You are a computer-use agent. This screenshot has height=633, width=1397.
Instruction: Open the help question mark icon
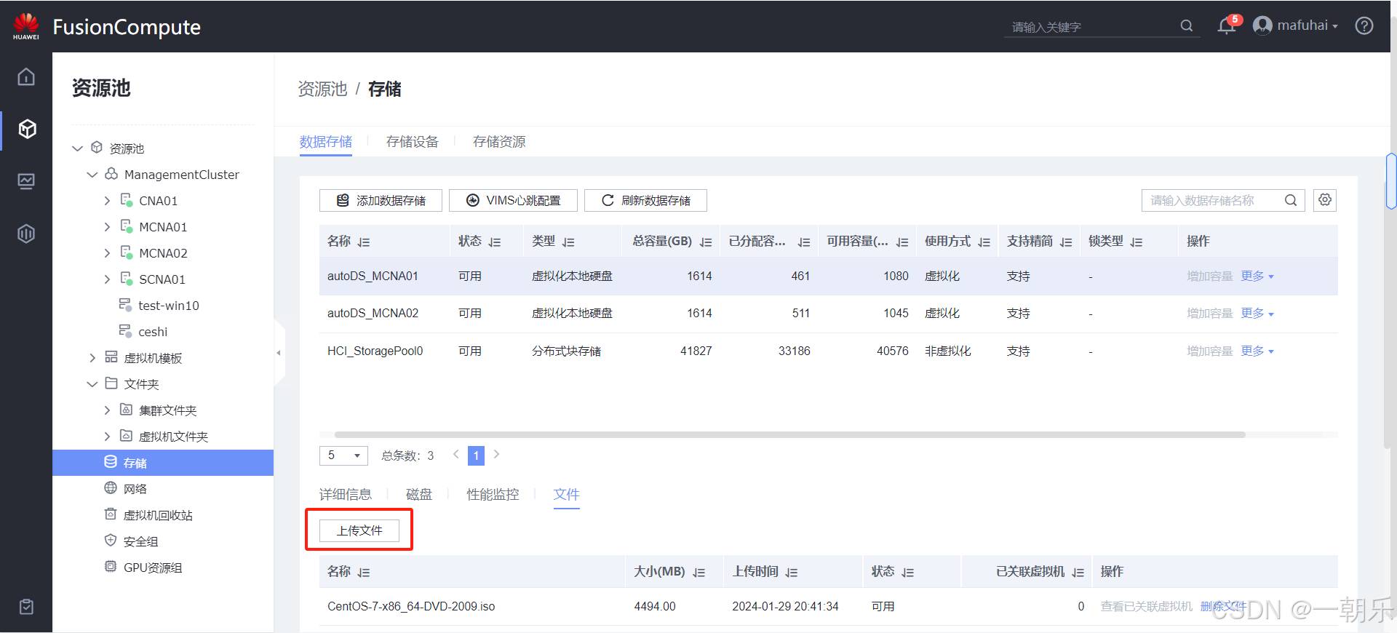pos(1364,25)
